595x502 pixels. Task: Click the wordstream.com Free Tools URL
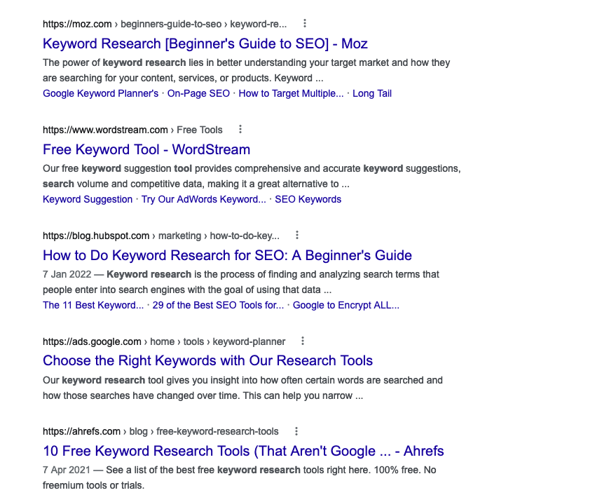[x=132, y=130]
